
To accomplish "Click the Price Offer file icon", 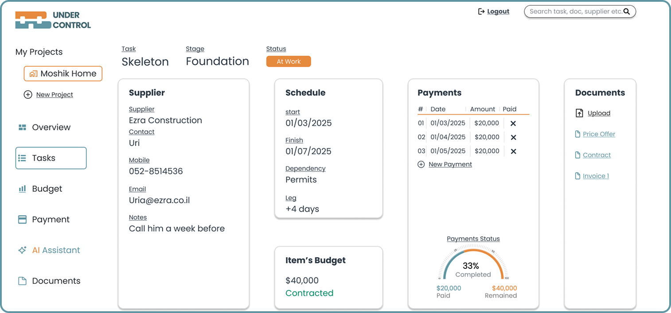I will coord(577,134).
